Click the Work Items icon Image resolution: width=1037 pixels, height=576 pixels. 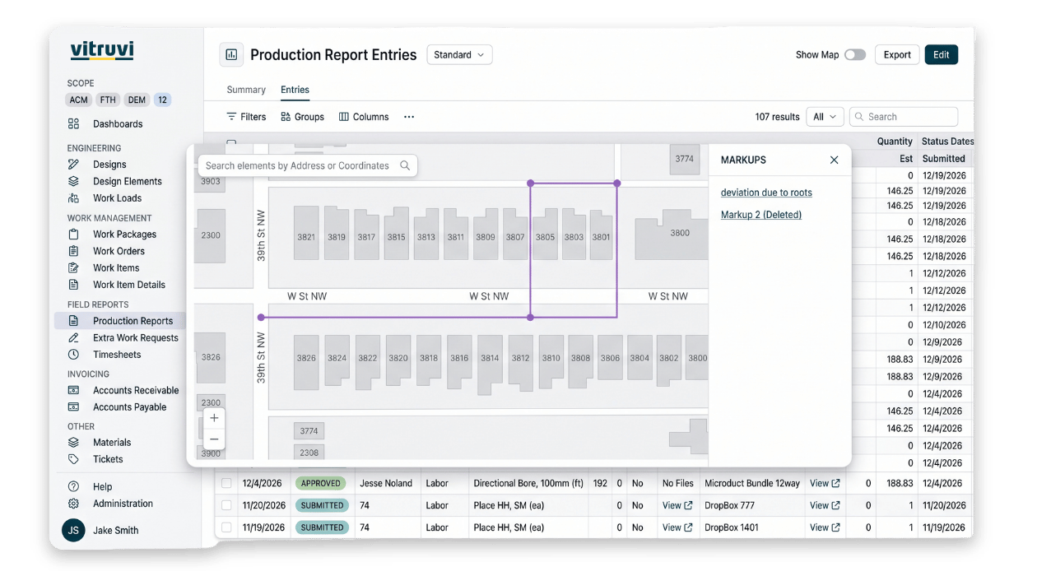pyautogui.click(x=74, y=268)
